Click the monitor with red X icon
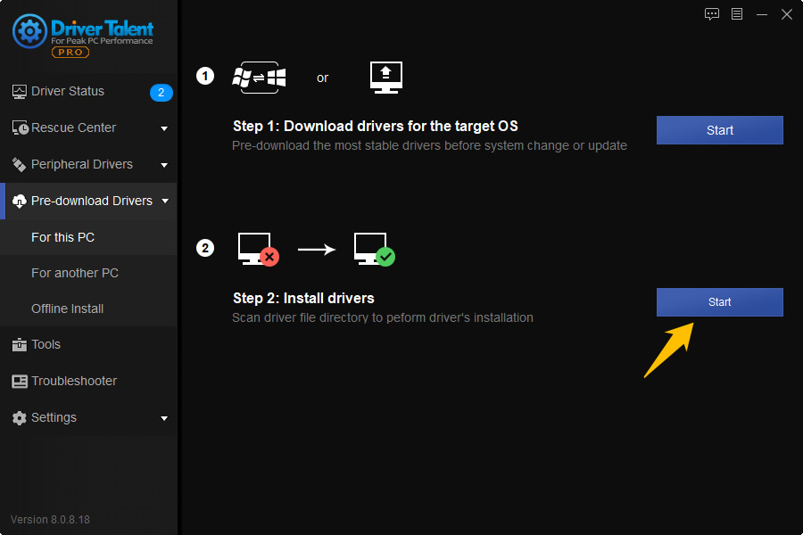The image size is (803, 535). [x=259, y=250]
